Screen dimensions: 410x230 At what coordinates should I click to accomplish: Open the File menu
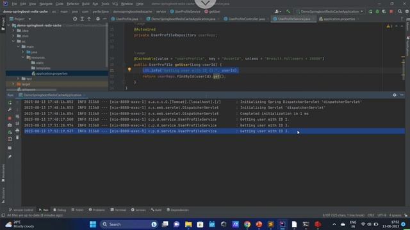pyautogui.click(x=14, y=4)
